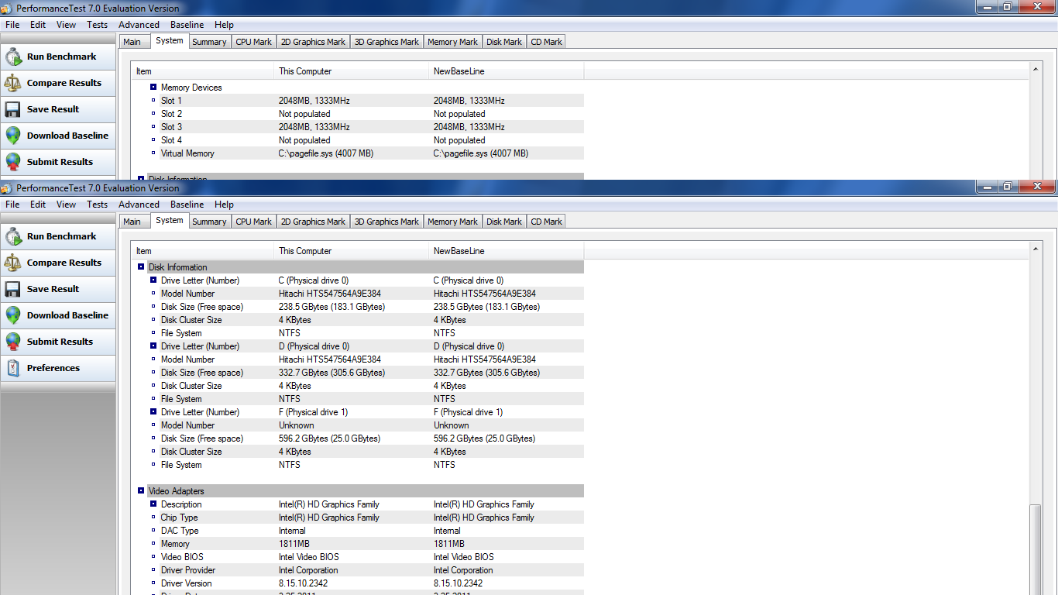Open the Advanced menu in the back window

[x=139, y=25]
